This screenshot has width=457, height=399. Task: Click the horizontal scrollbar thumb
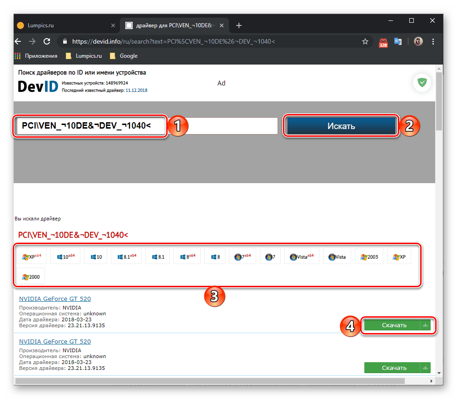(210, 381)
